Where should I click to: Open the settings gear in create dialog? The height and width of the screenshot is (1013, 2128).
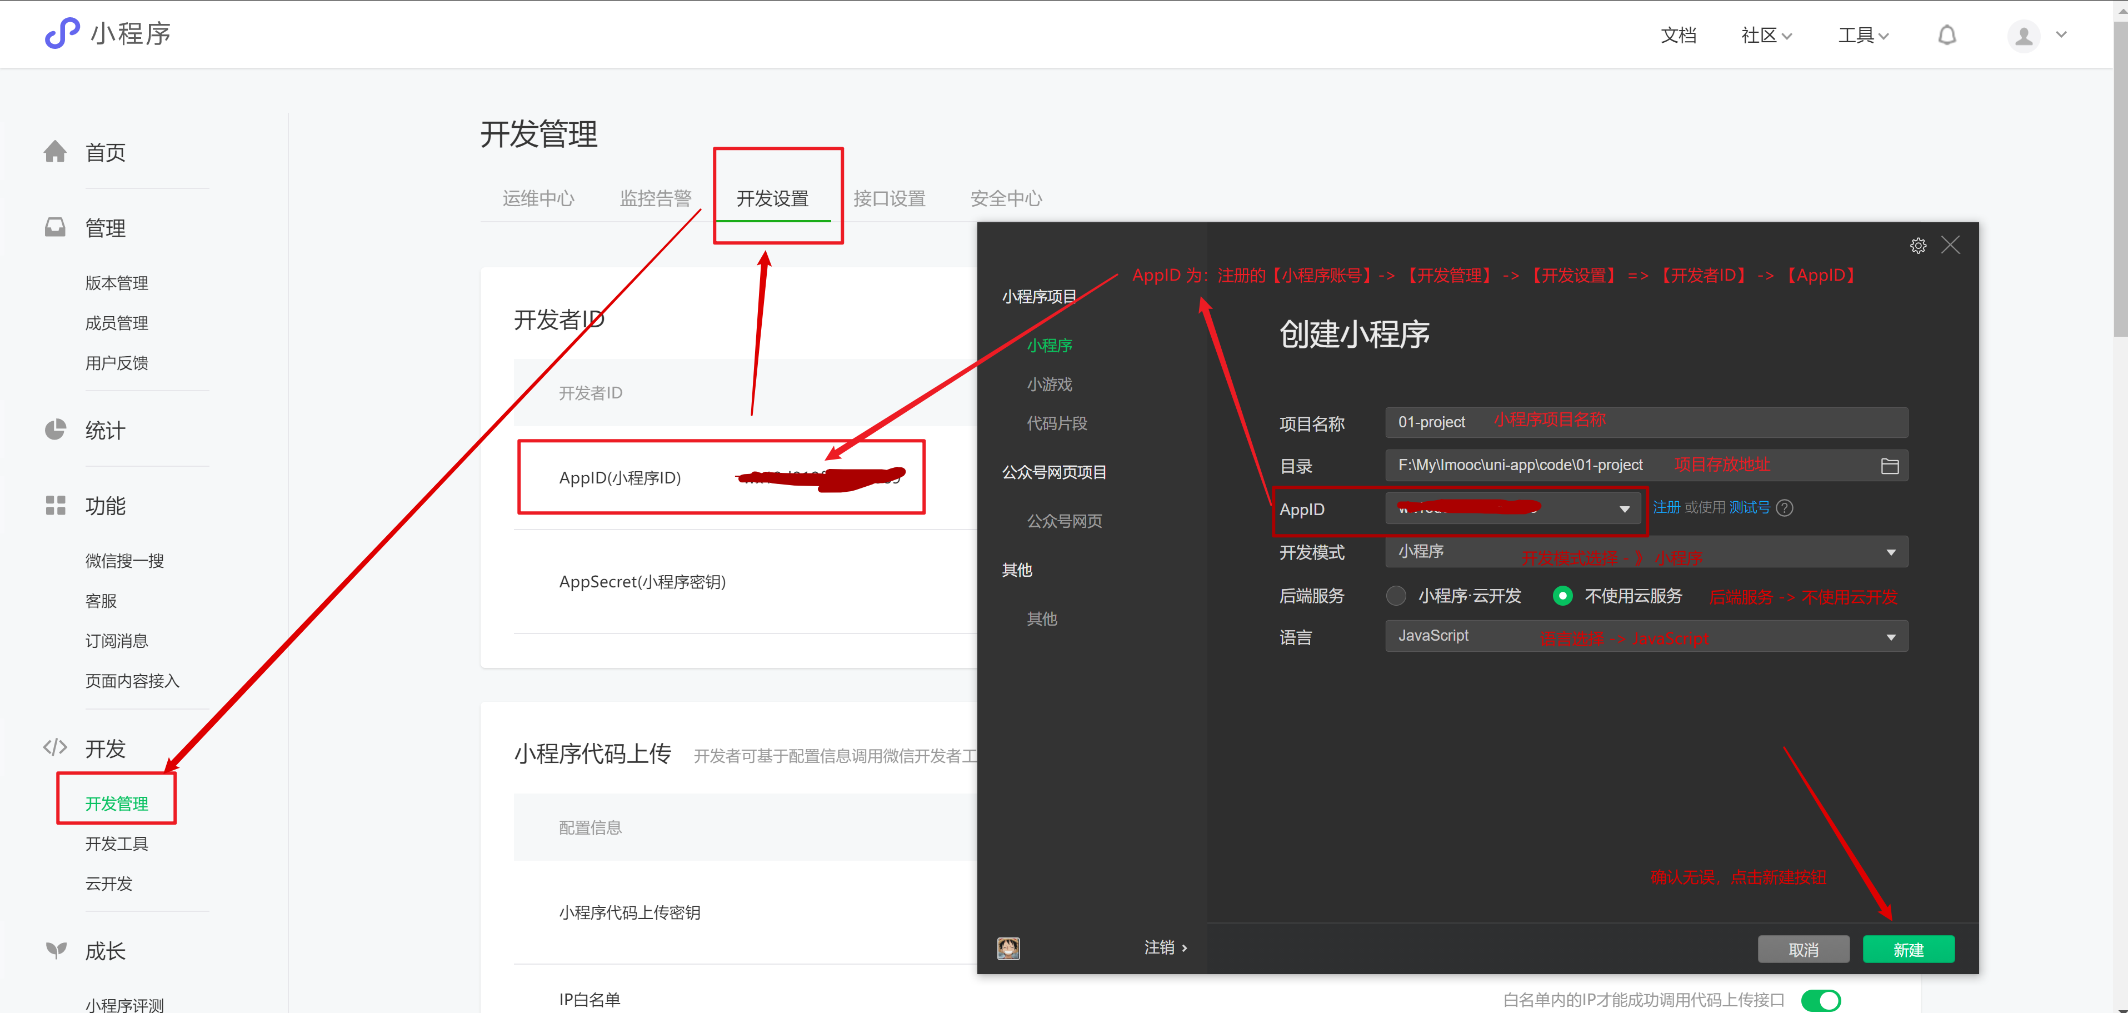click(1918, 244)
